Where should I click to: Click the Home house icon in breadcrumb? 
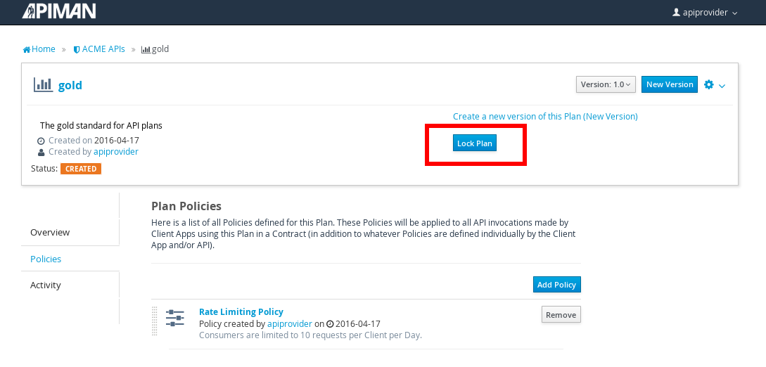coord(27,49)
